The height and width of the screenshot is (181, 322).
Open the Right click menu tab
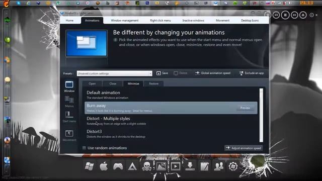tap(160, 21)
